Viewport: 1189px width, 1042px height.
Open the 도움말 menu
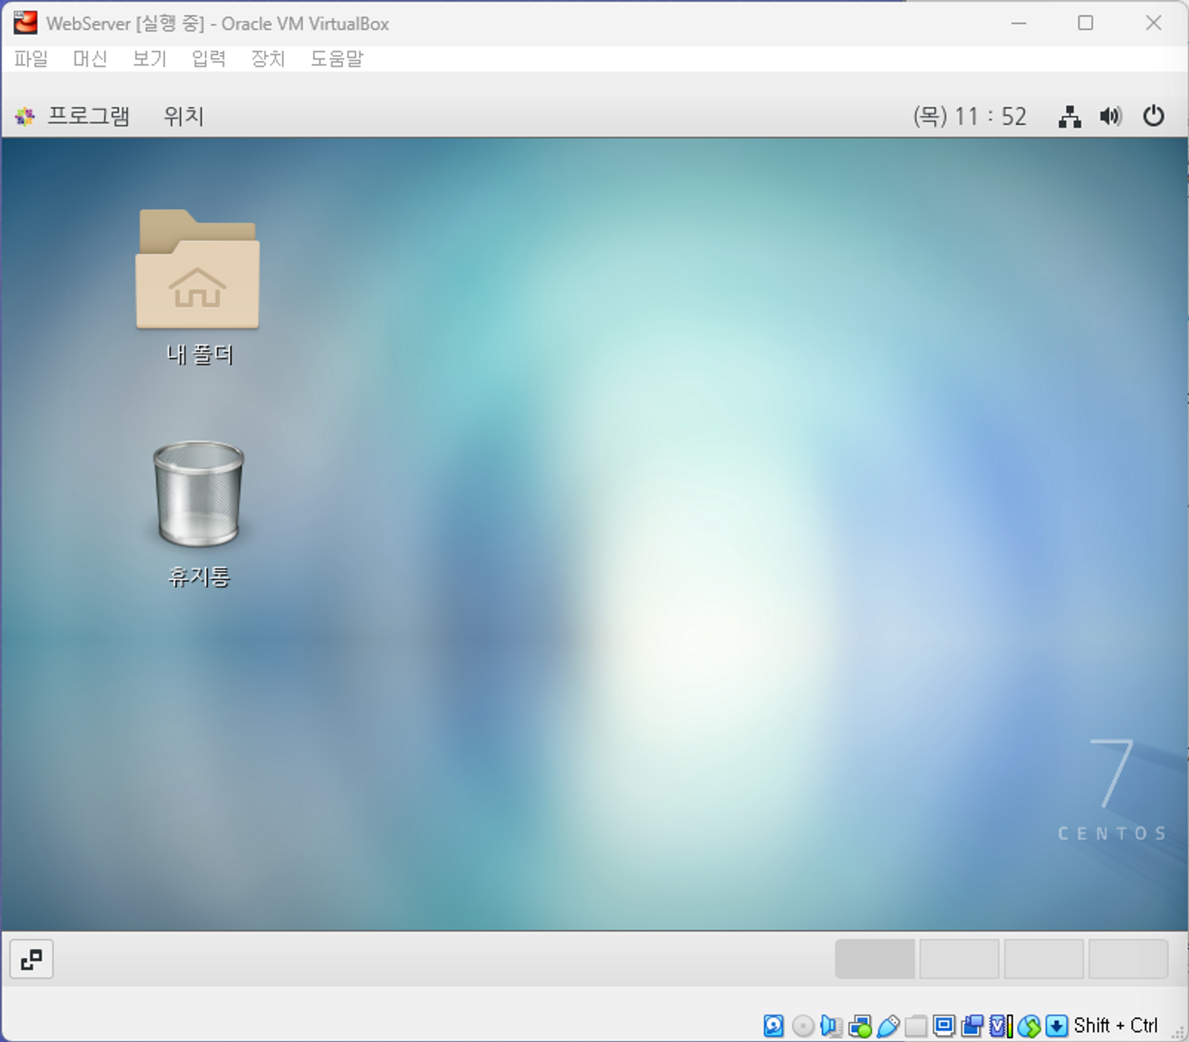point(337,59)
